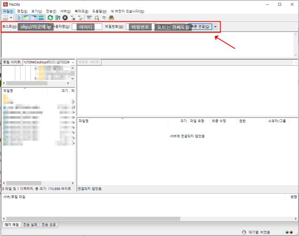Viewport: 299px width, 236px height.
Task: Sort remote files by 권한 column
Action: point(252,121)
